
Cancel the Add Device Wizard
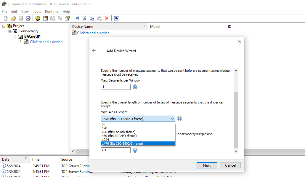click(x=230, y=165)
